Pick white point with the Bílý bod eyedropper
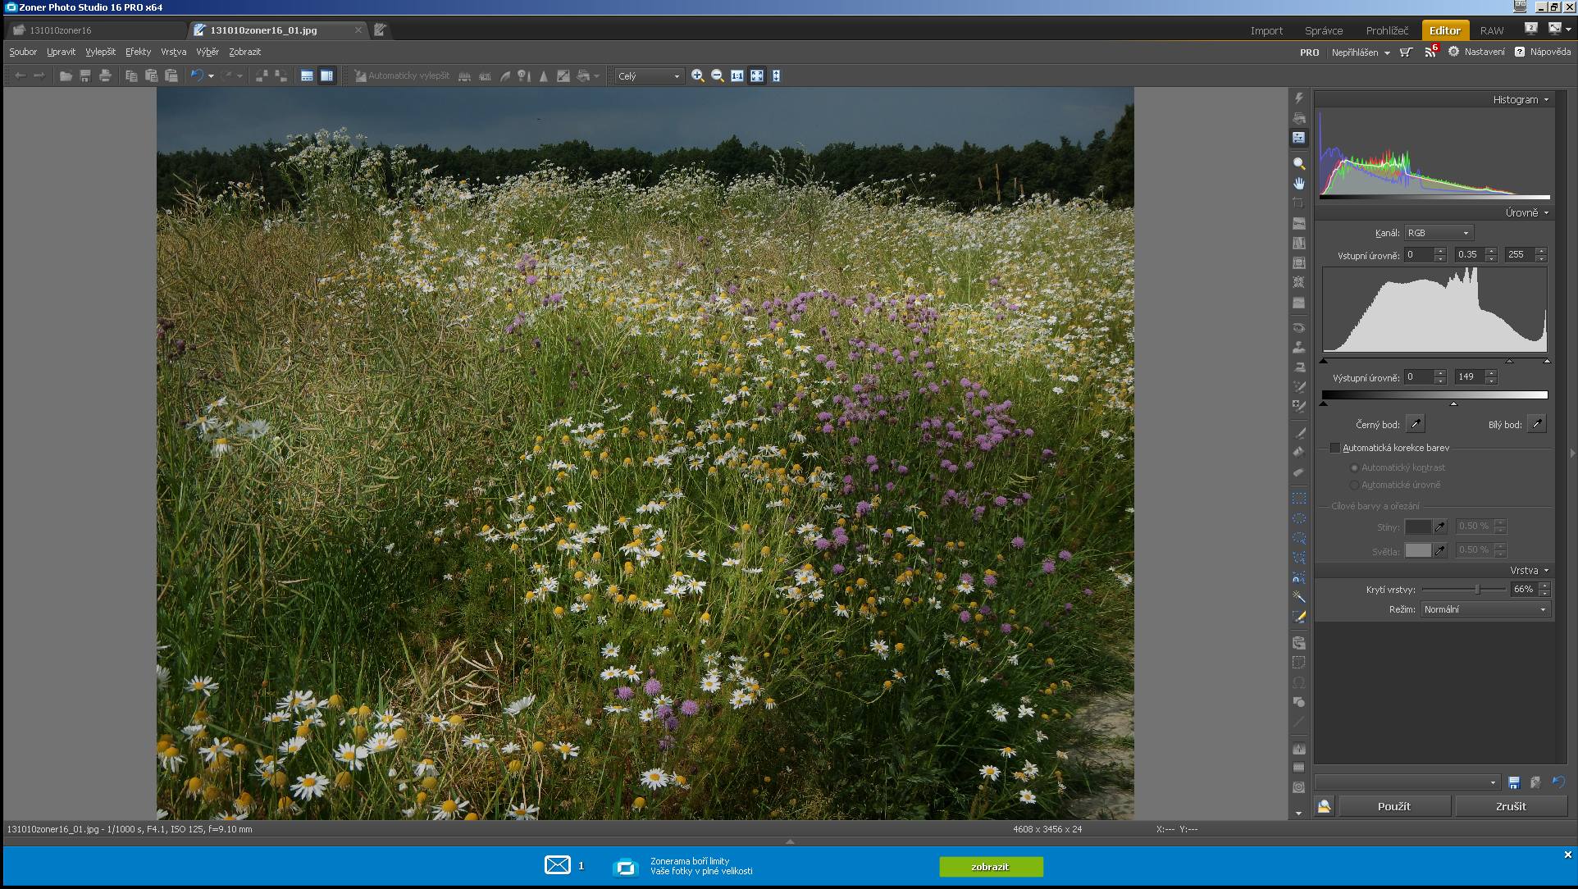The height and width of the screenshot is (889, 1578). pos(1536,424)
